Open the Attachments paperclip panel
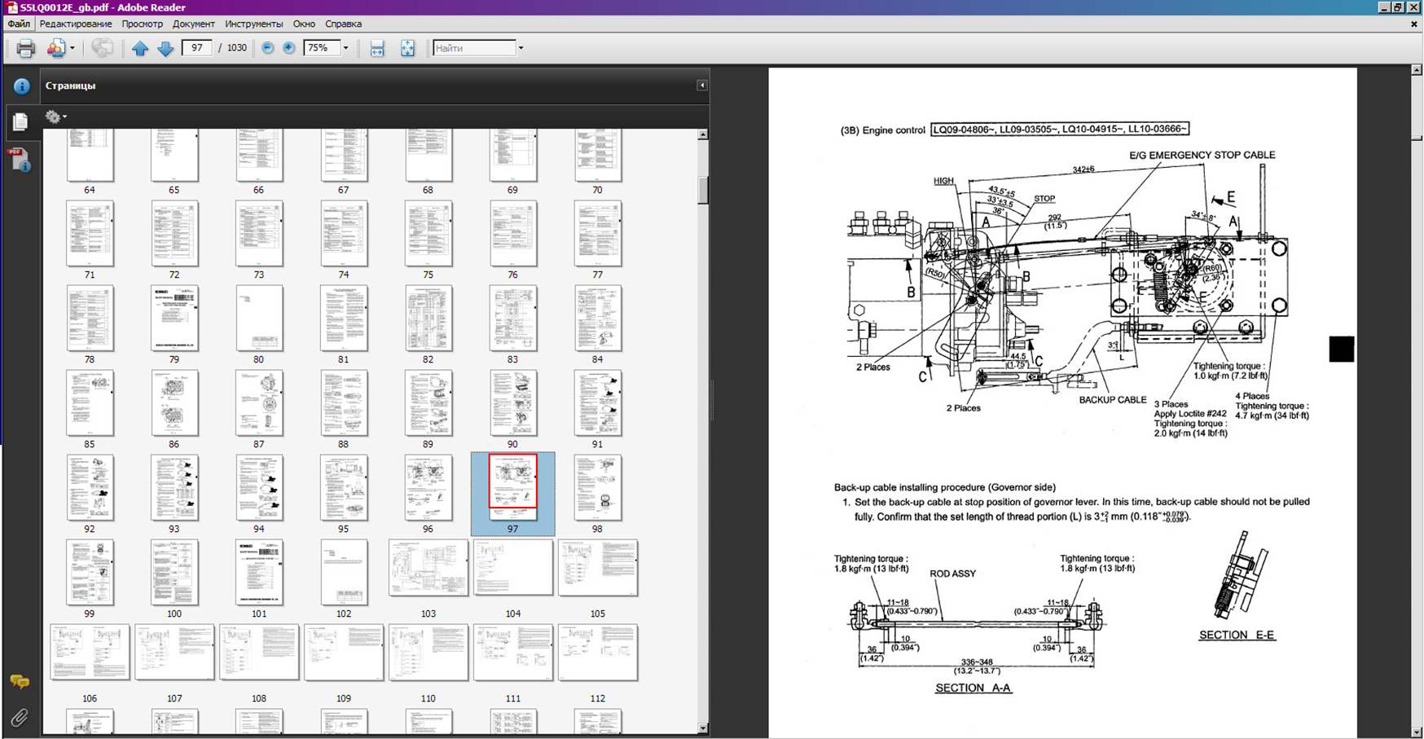 (x=20, y=717)
